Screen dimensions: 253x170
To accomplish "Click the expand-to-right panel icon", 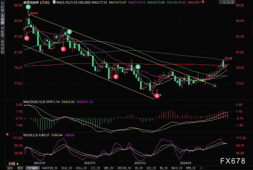I will 233,2.
